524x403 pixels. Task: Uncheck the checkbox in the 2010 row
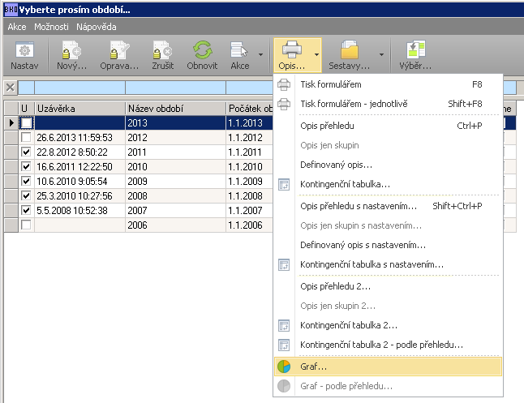(x=26, y=166)
